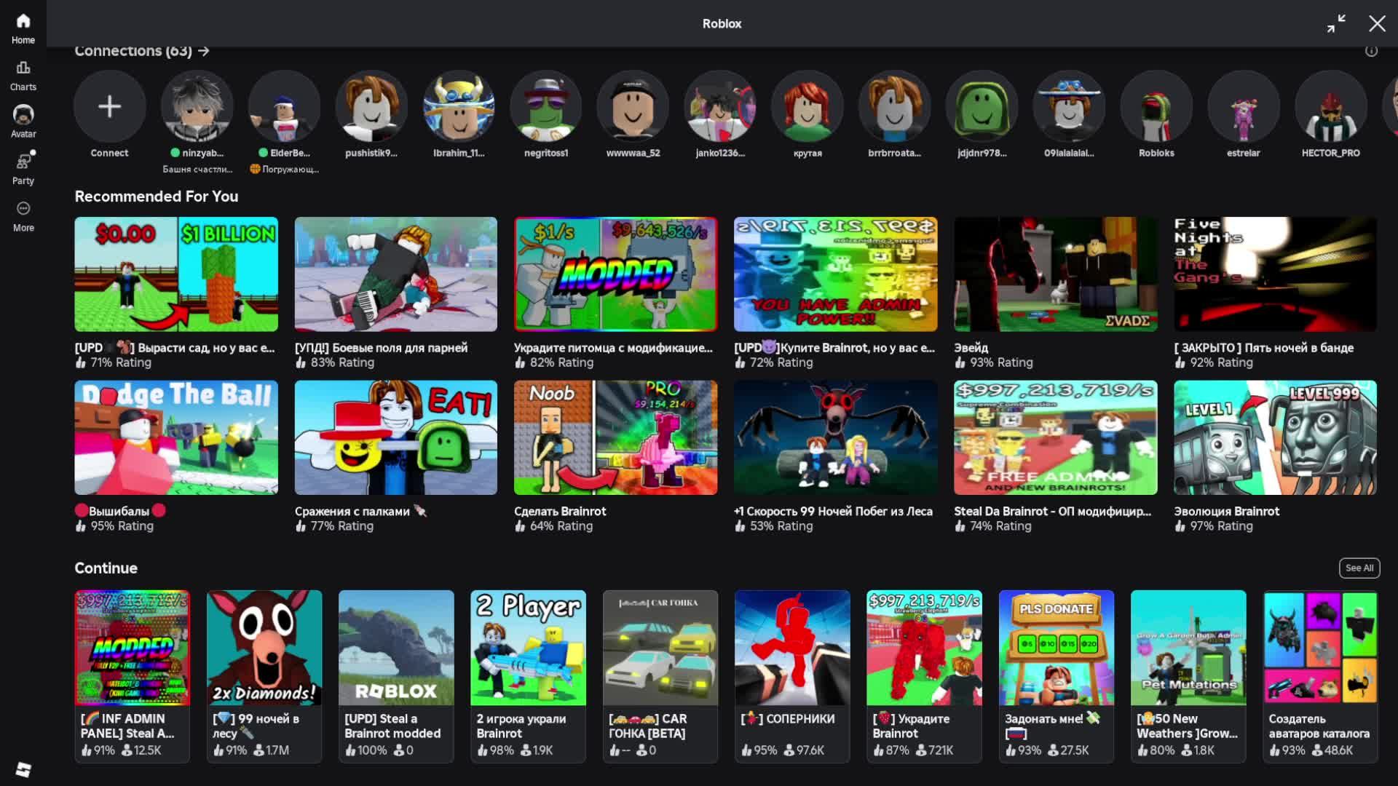Continue playing INF ADMIN PANEL Steal game
The width and height of the screenshot is (1398, 786).
tap(132, 676)
